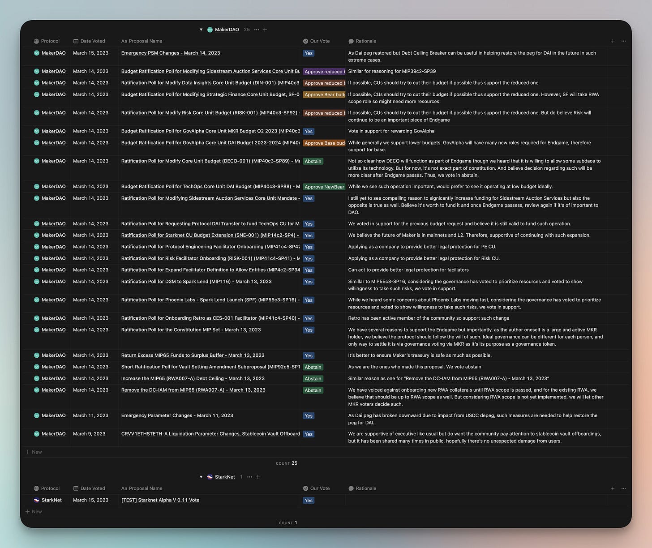This screenshot has height=548, width=652.
Task: Click rationale 'Retro has been active member of the community'
Action: (429, 318)
